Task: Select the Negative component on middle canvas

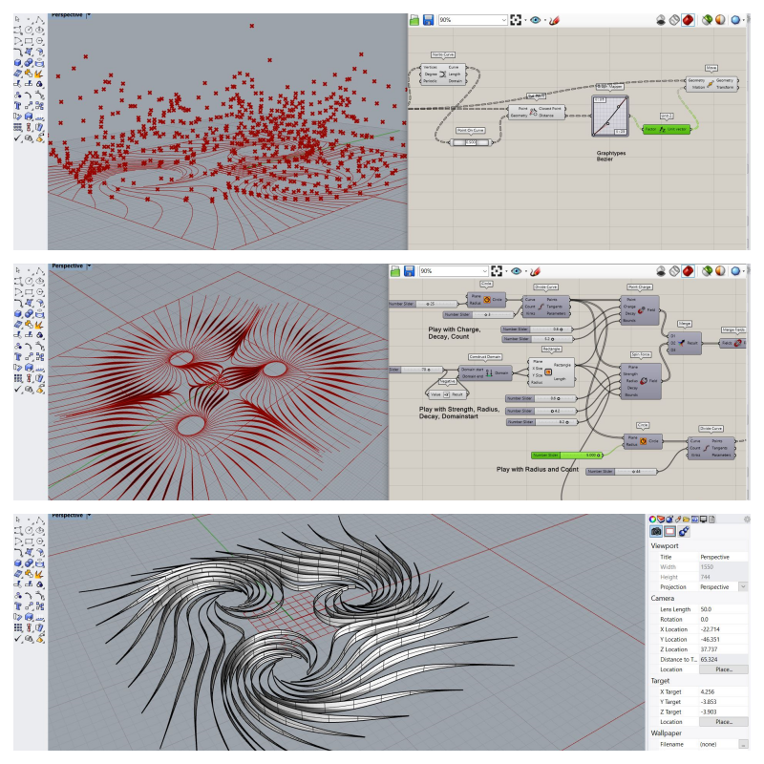Action: 447,394
